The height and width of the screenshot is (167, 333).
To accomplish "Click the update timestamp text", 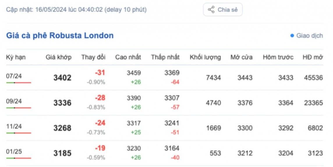I will tap(76, 10).
